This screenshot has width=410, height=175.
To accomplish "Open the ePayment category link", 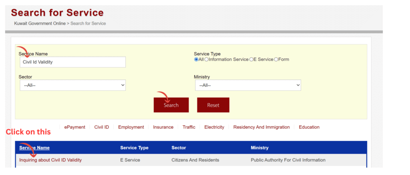I will coord(75,127).
